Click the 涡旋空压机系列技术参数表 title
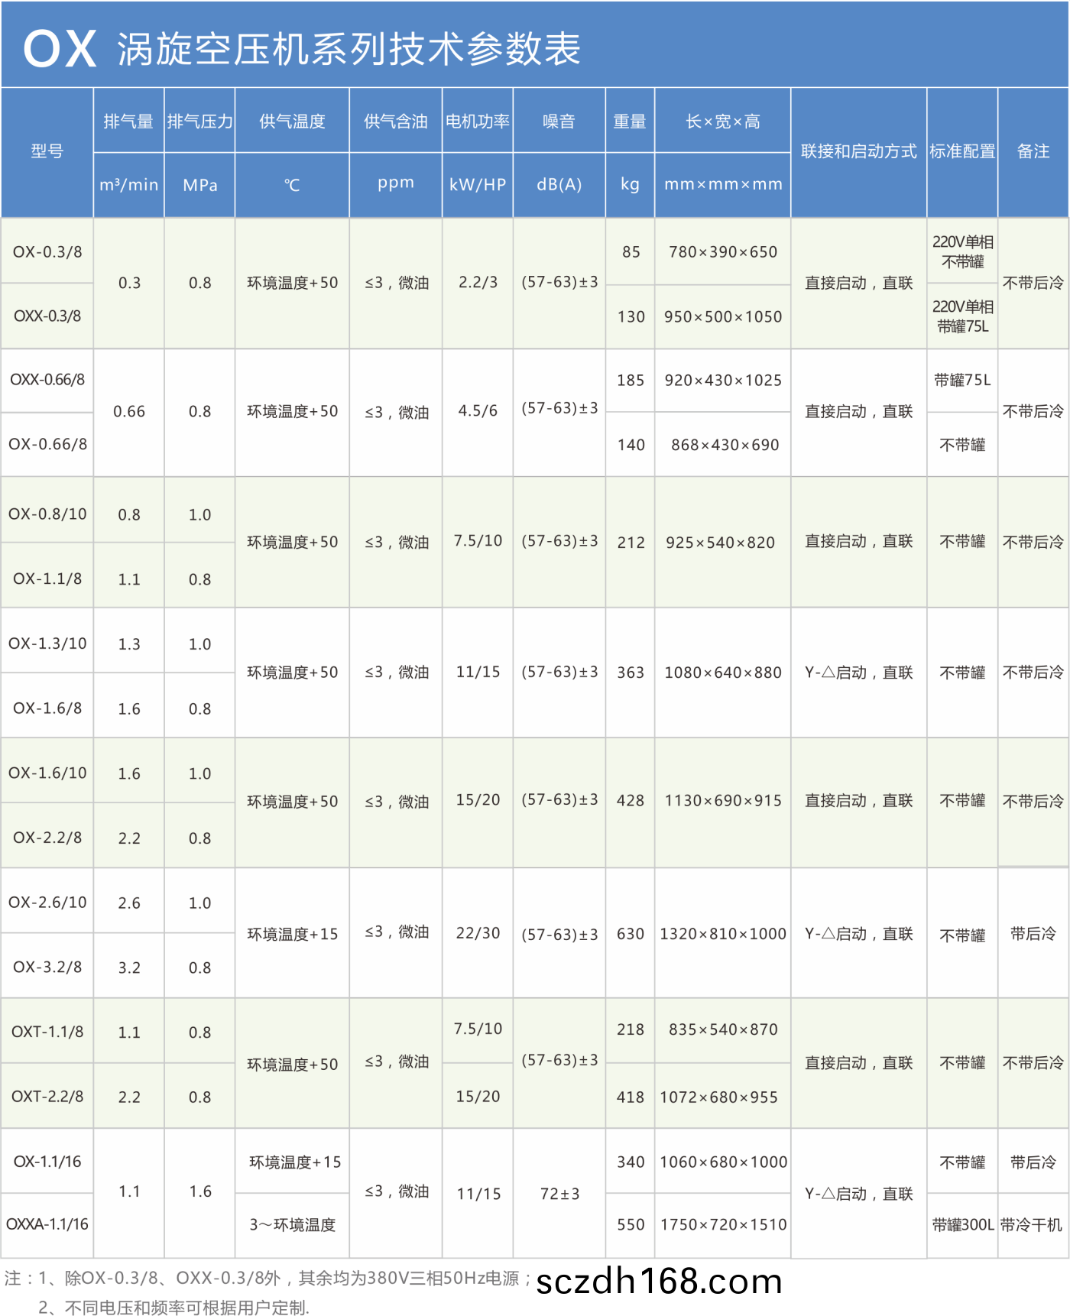This screenshot has width=1070, height=1316. (349, 50)
